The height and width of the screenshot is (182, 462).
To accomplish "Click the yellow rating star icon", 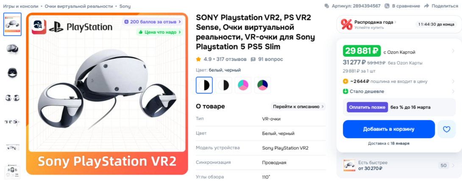I will [198, 59].
